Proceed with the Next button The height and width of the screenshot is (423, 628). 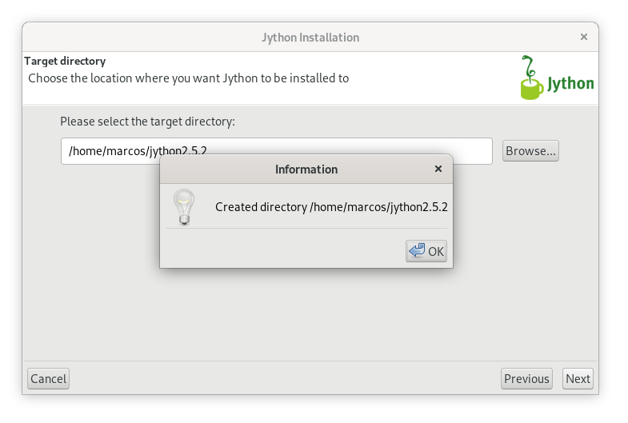578,378
